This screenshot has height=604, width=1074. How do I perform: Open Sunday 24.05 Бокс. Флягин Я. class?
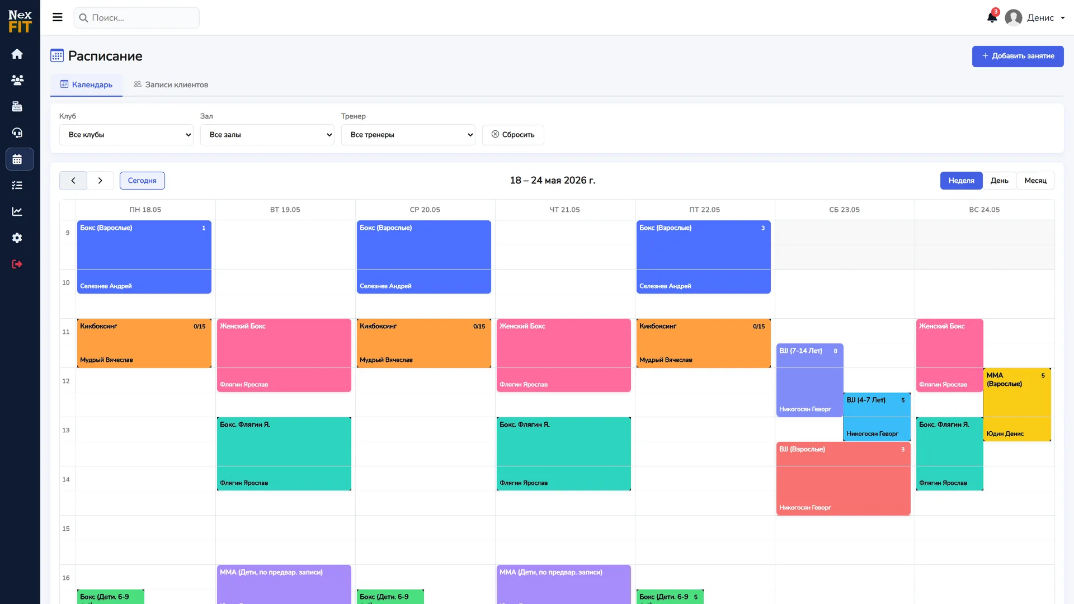click(950, 454)
